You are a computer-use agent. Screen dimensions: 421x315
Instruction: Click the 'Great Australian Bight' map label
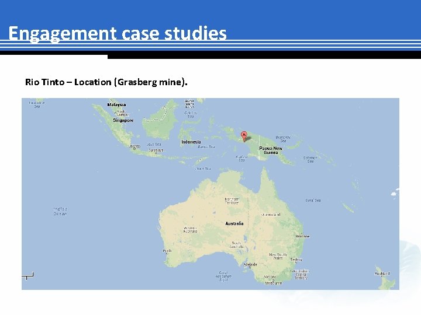point(223,276)
